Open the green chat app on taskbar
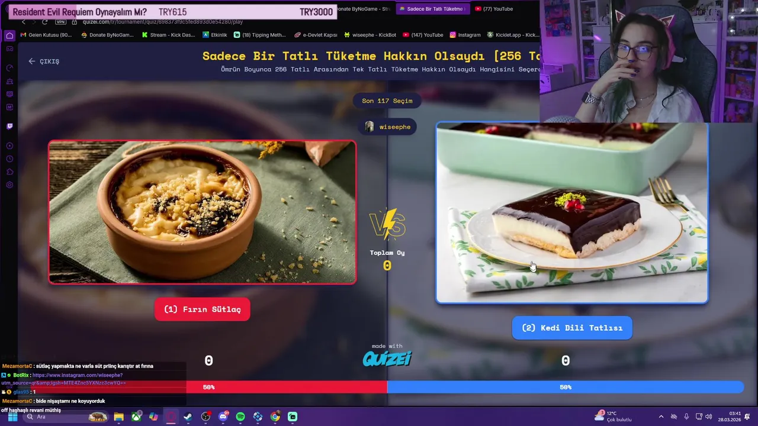758x426 pixels. (293, 417)
